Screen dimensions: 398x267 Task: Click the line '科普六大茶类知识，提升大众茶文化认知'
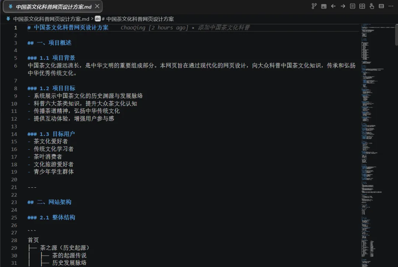pyautogui.click(x=85, y=104)
